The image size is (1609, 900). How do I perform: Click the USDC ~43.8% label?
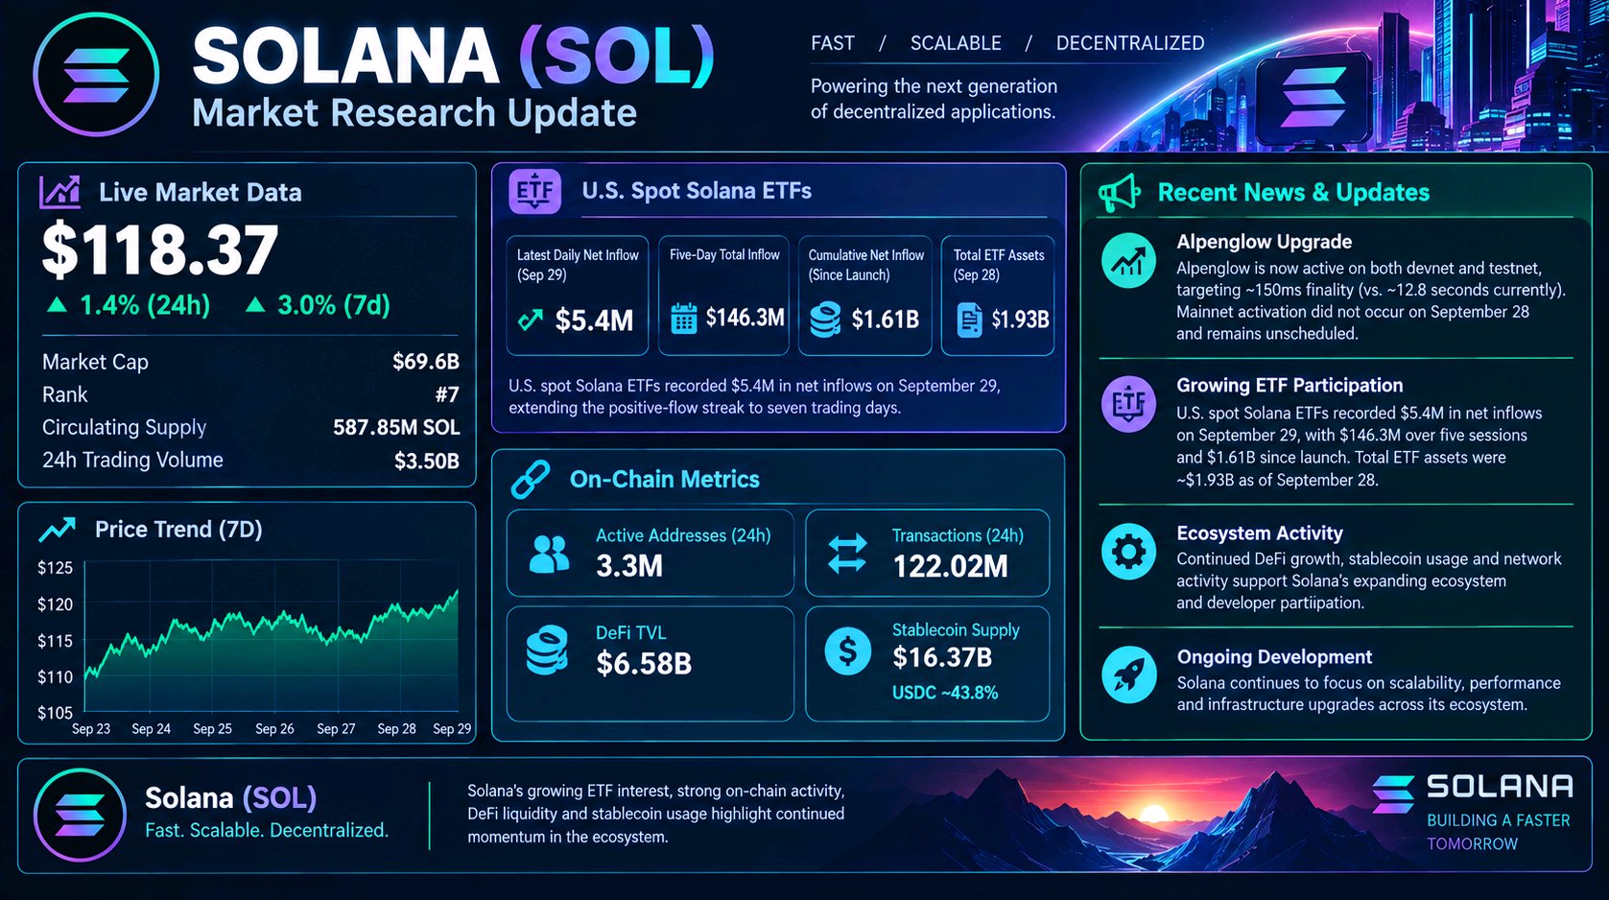pyautogui.click(x=945, y=693)
